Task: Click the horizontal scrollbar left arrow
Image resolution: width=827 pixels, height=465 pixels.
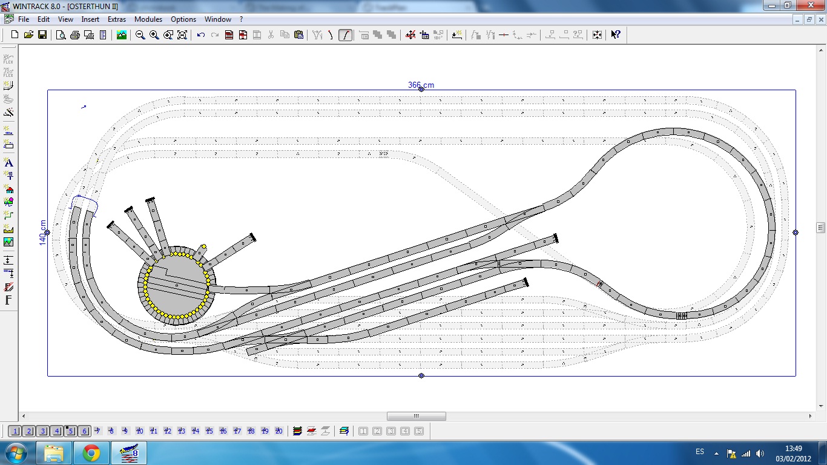Action: point(24,416)
